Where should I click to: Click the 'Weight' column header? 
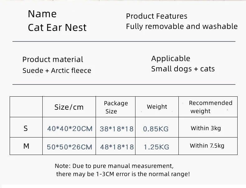157,107
